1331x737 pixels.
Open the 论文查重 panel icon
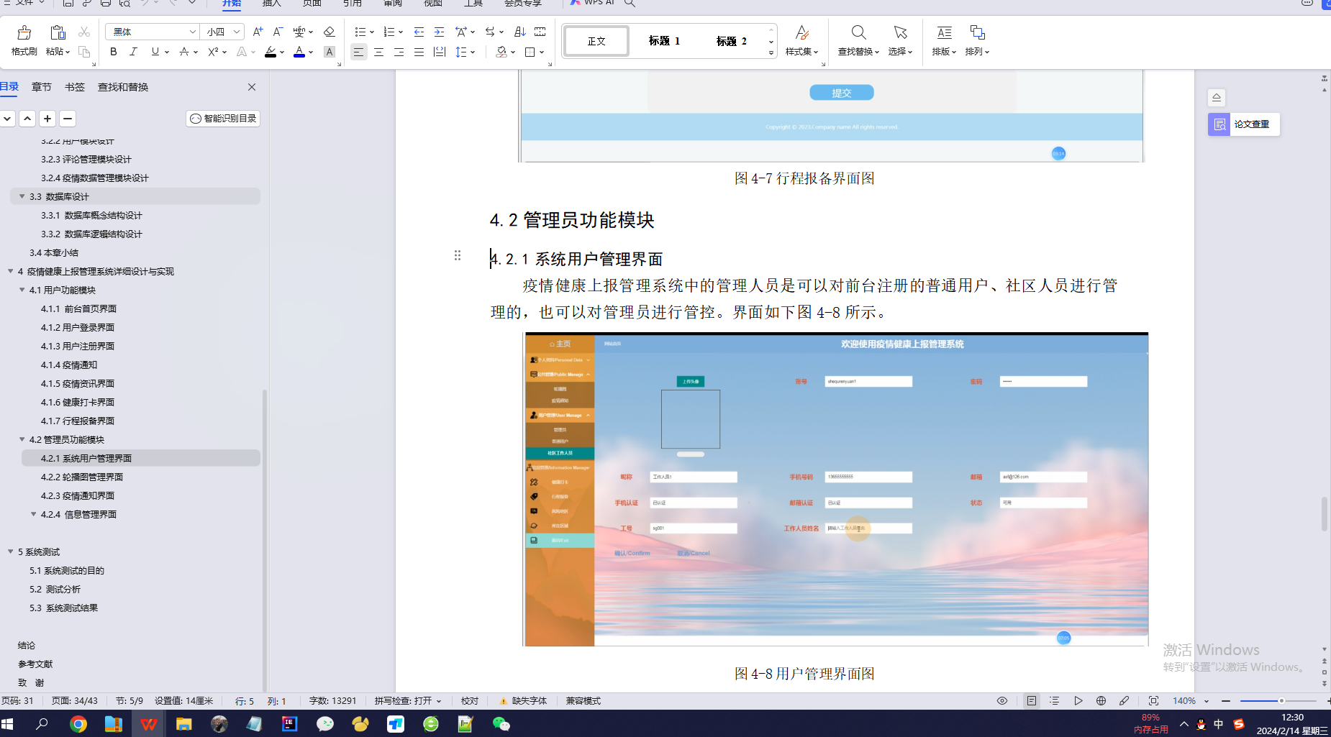pos(1219,124)
